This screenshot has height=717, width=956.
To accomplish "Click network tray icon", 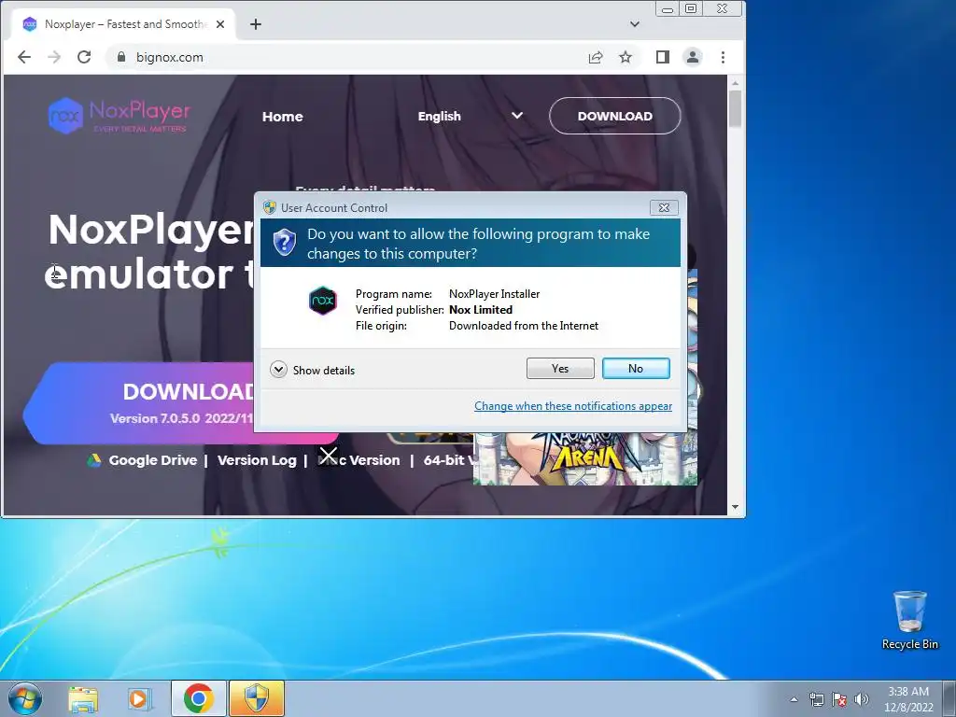I will [x=816, y=699].
